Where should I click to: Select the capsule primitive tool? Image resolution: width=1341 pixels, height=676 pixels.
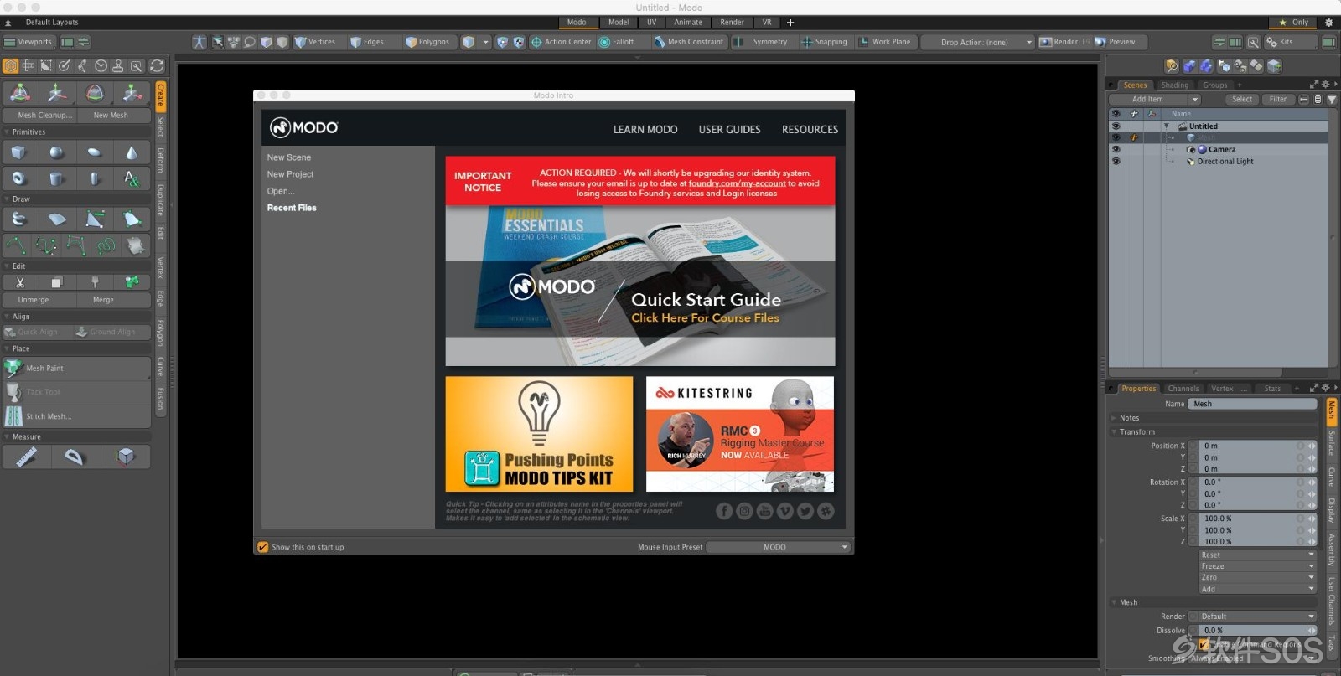95,178
